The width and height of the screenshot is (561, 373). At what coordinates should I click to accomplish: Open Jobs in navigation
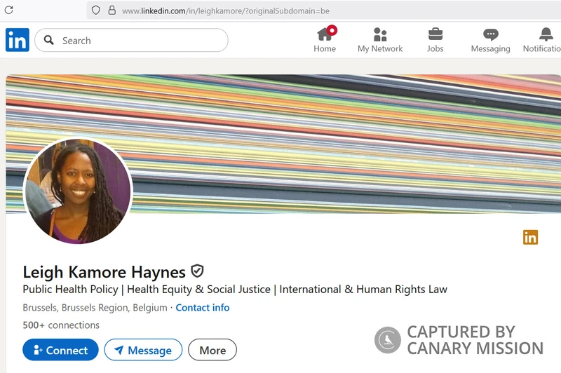[435, 40]
